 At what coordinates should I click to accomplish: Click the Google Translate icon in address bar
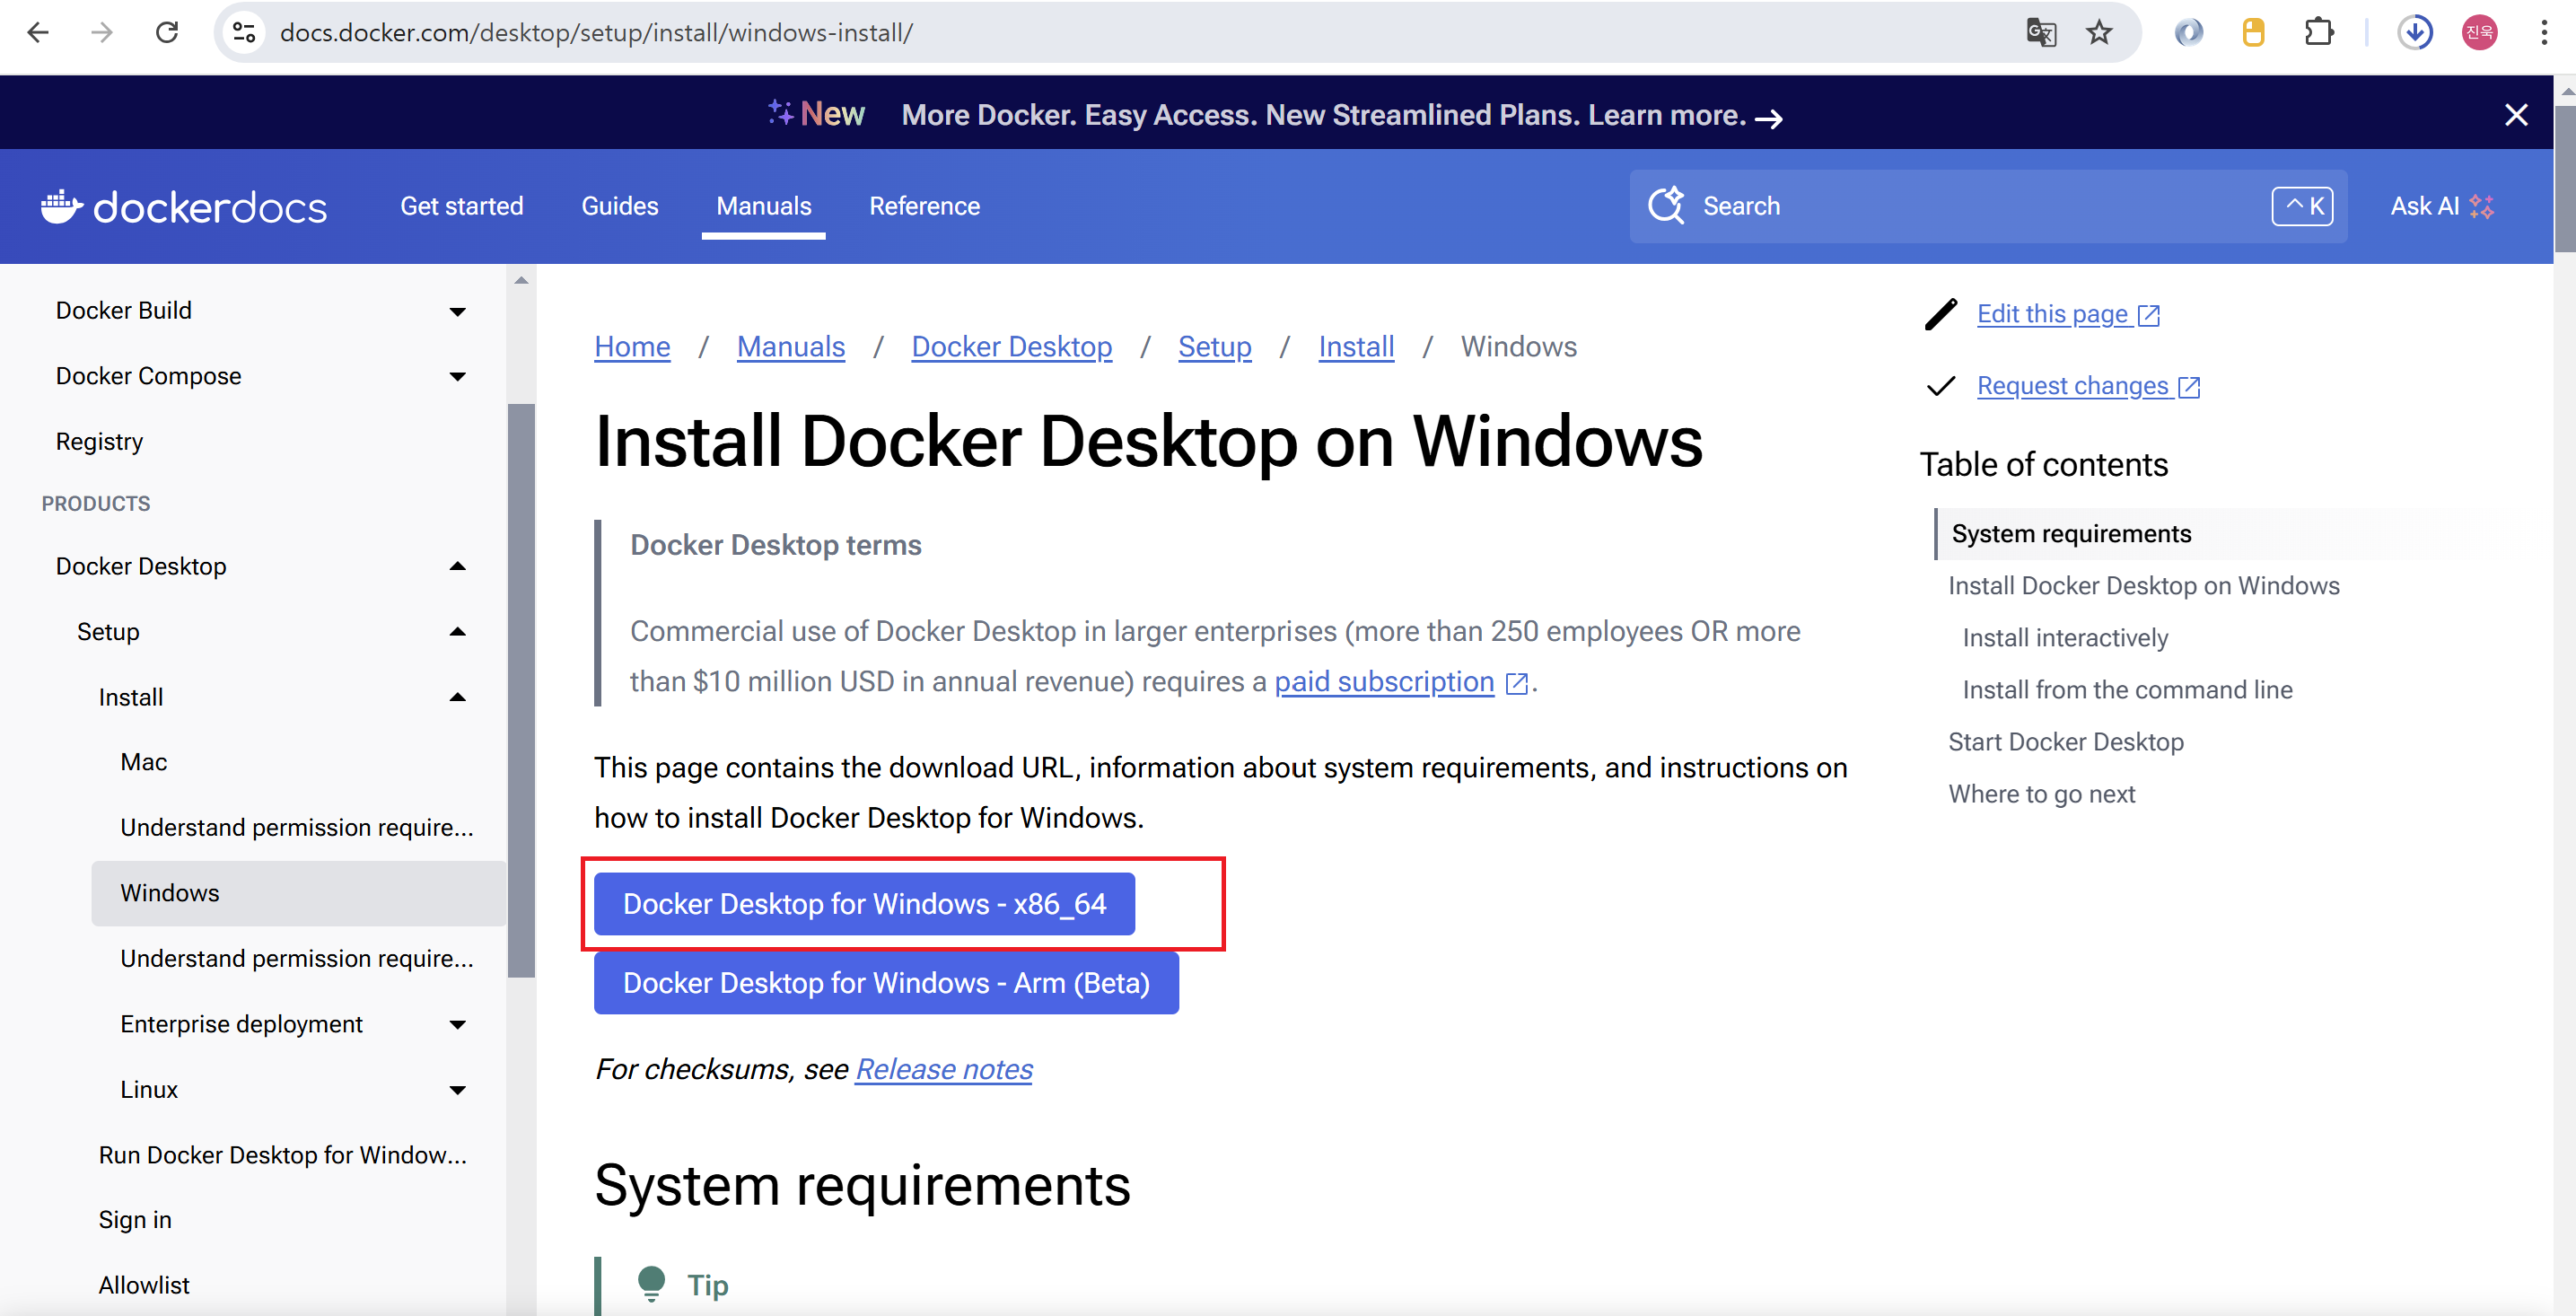pyautogui.click(x=2040, y=33)
